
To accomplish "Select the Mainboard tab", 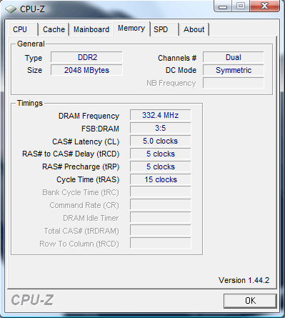I will coord(91,29).
